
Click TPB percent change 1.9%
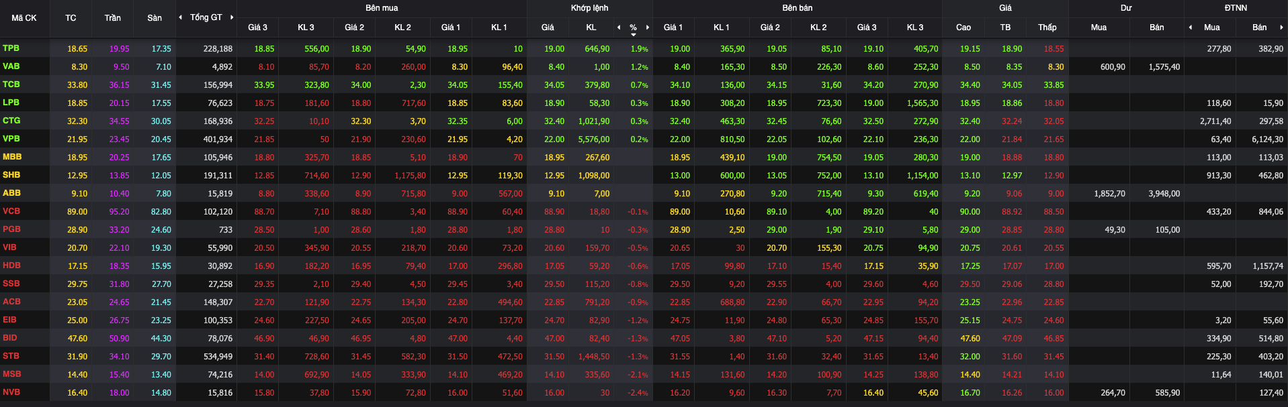point(640,49)
